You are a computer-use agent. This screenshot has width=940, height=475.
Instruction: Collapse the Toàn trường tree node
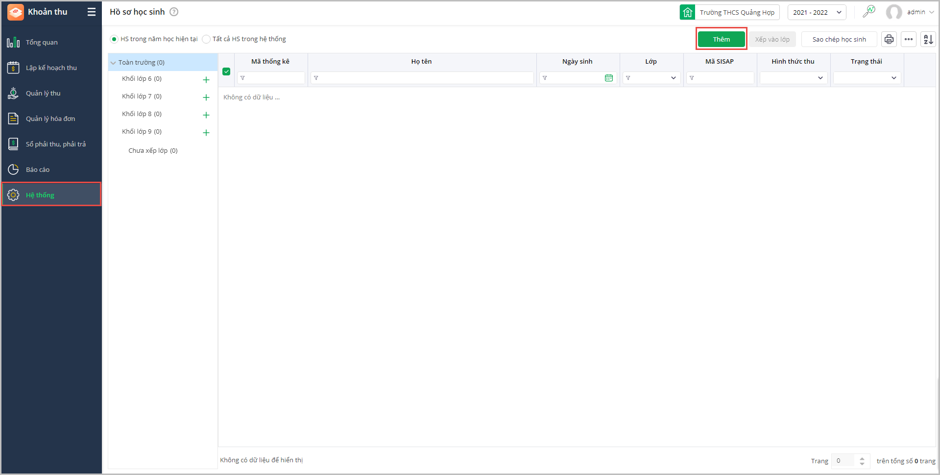click(x=113, y=63)
